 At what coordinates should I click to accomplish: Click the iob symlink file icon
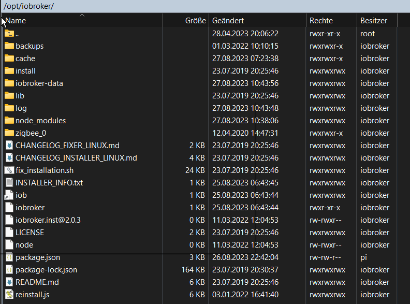click(9, 195)
